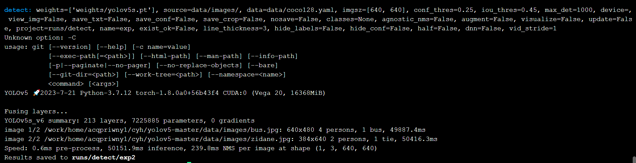The height and width of the screenshot is (163, 636).
Task: Click the "Fusing layers..." text line
Action: pos(36,112)
